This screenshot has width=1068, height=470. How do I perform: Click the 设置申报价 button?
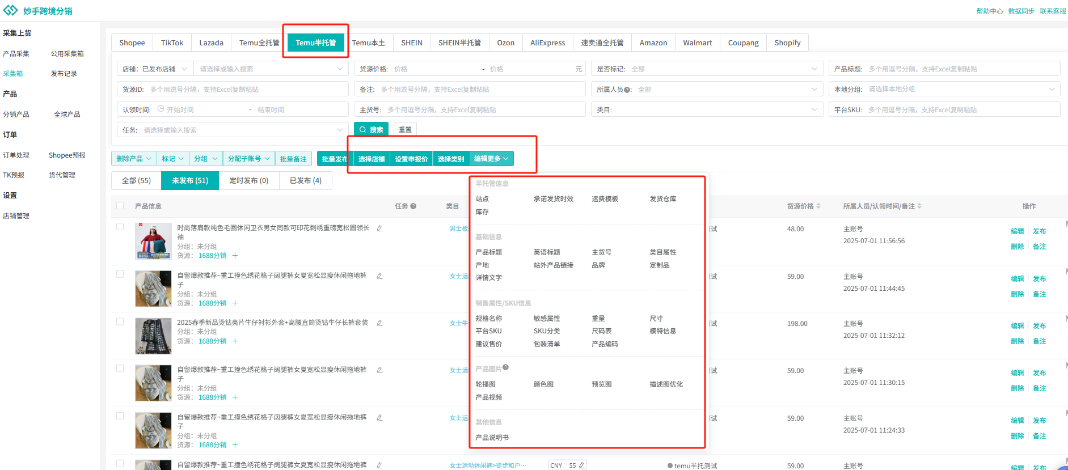[x=411, y=159]
